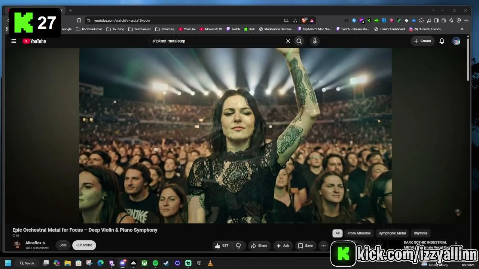Select the Rhythms filter chip
The width and height of the screenshot is (479, 269).
421,233
